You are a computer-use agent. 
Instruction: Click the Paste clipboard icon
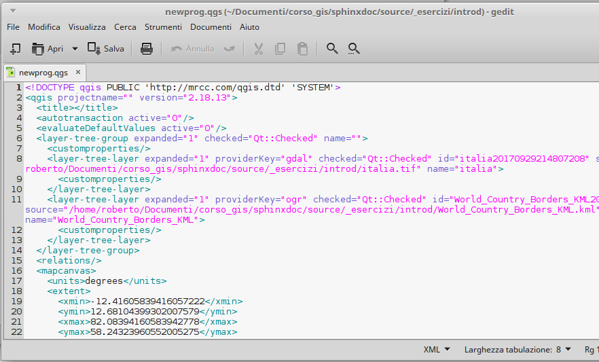pyautogui.click(x=303, y=49)
